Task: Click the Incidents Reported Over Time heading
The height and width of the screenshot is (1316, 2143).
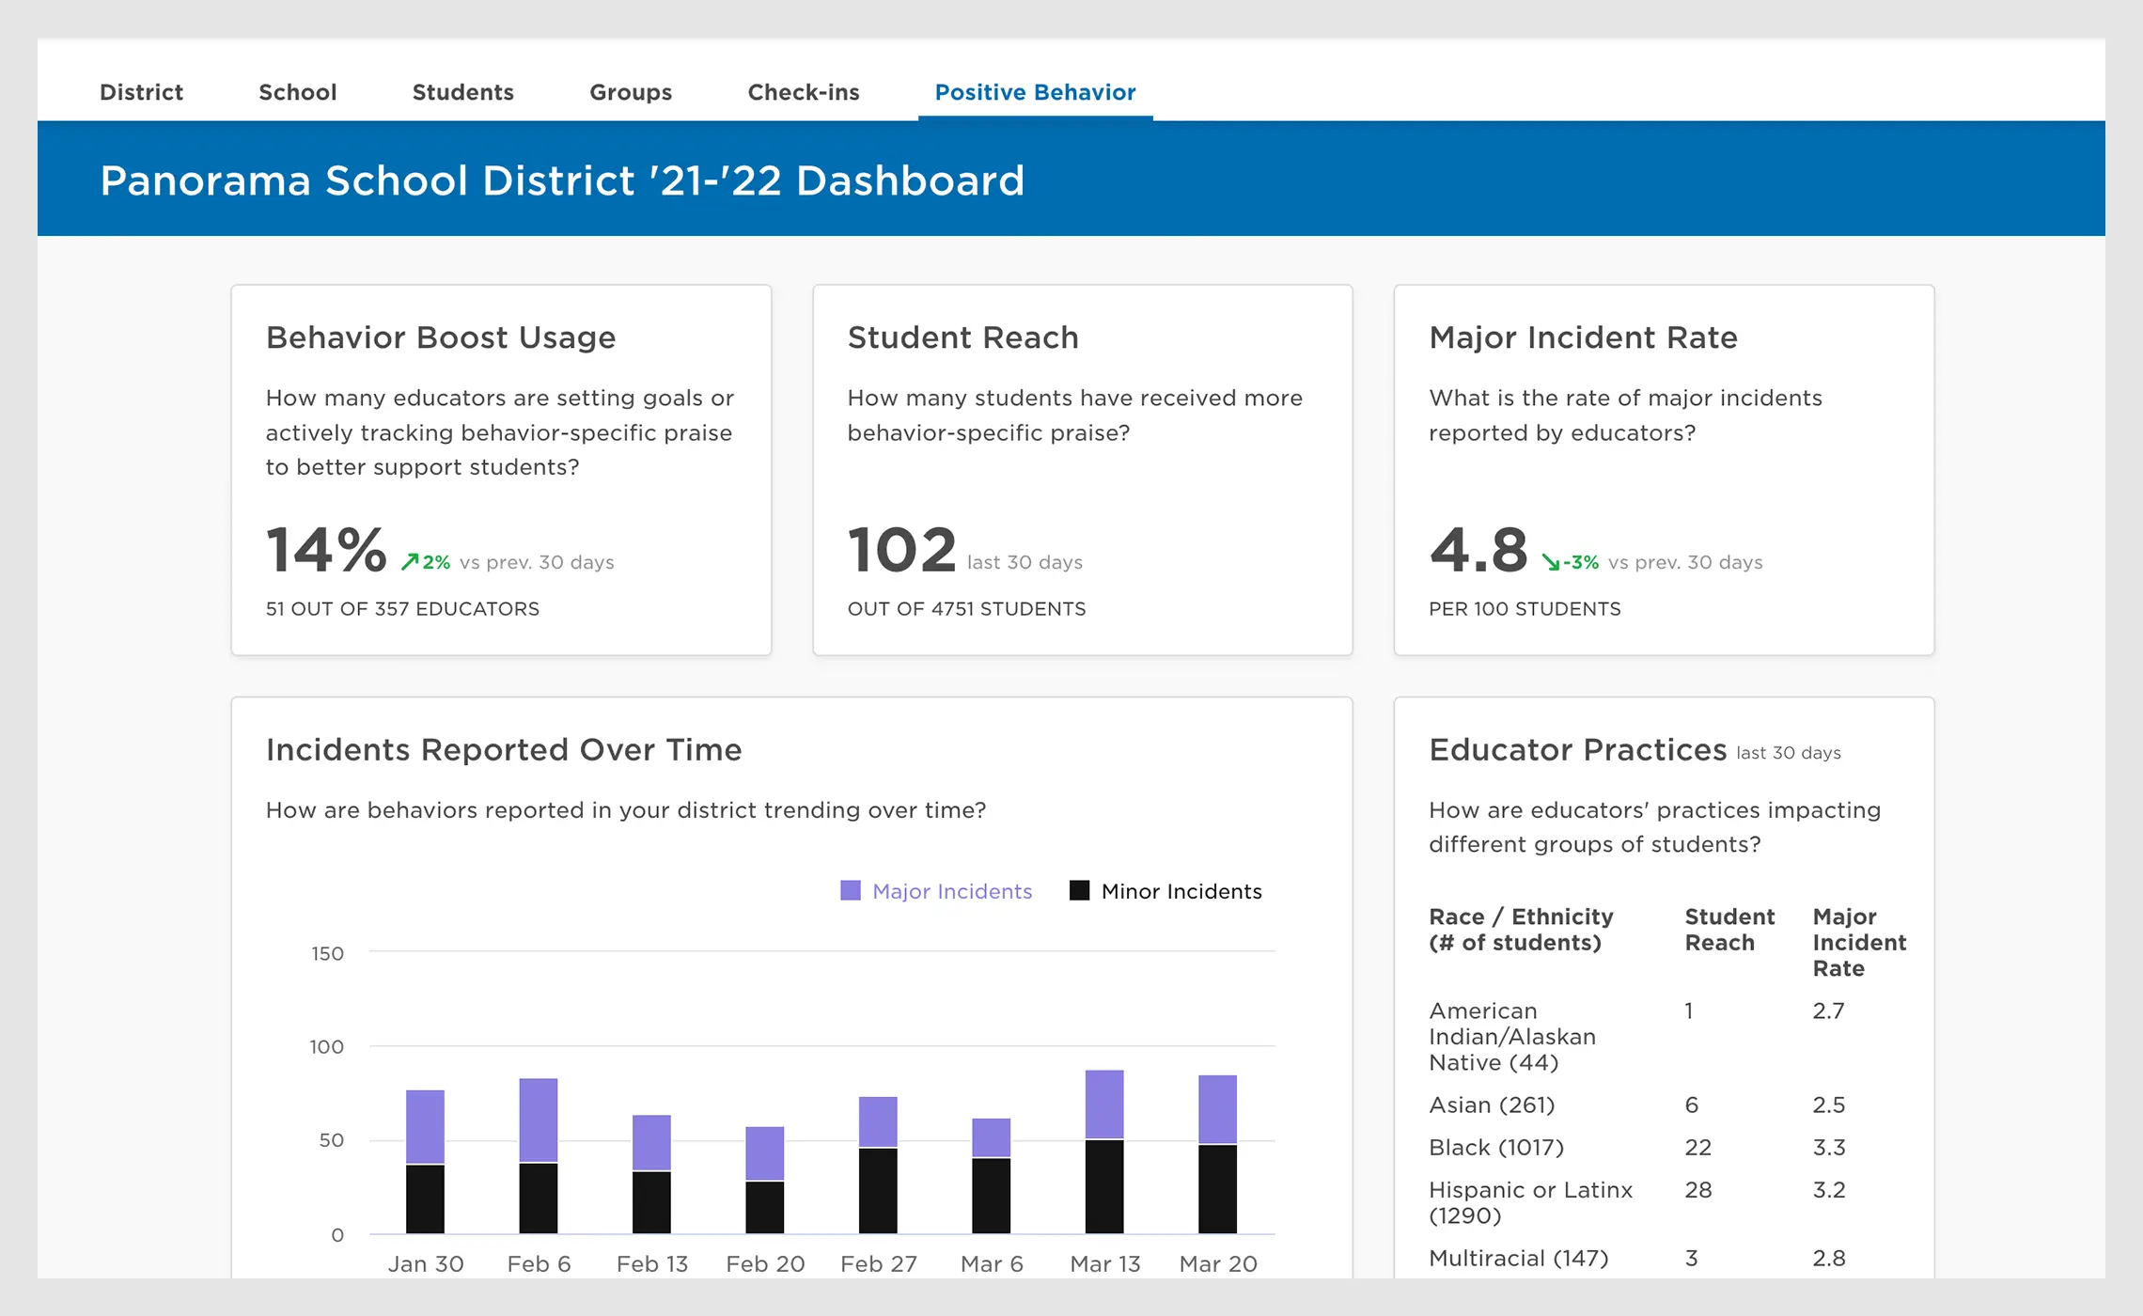Action: (x=504, y=750)
